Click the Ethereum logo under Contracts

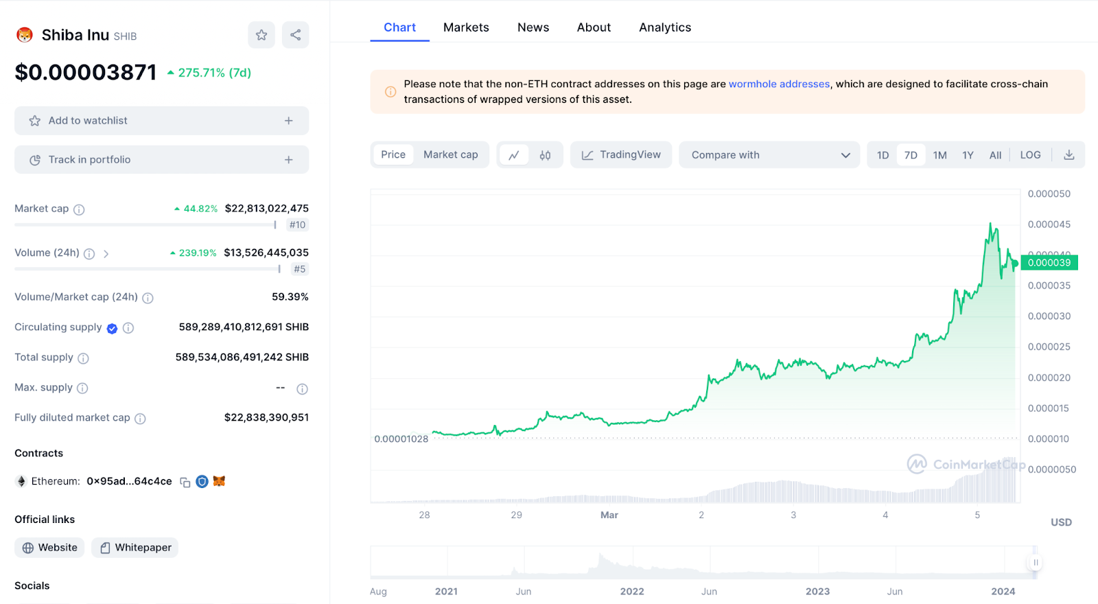click(x=21, y=481)
